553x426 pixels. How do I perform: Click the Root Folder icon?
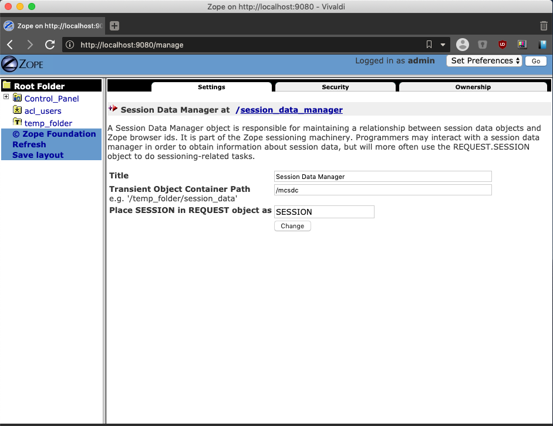point(6,84)
